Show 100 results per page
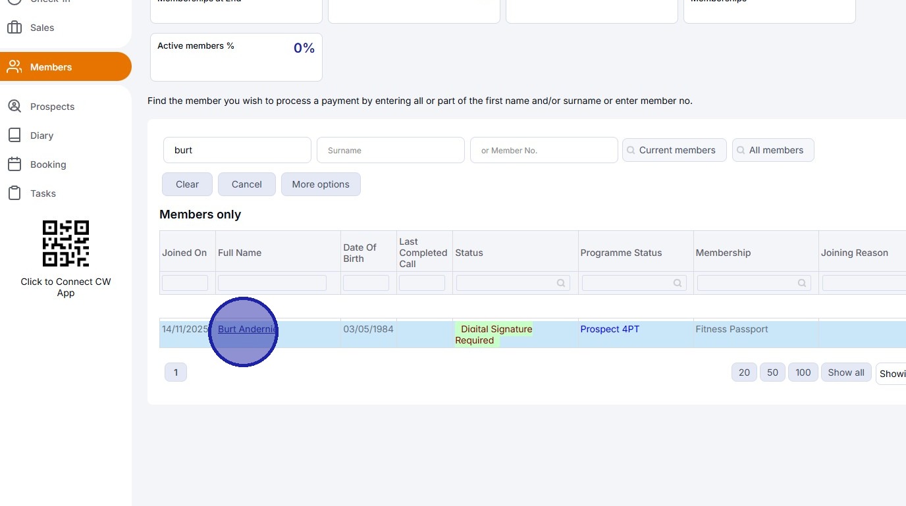Viewport: 906px width, 506px height. pyautogui.click(x=803, y=372)
